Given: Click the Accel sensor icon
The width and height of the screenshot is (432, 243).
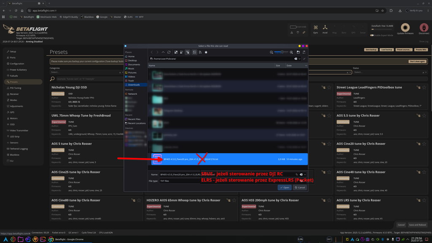Looking at the screenshot, I should (x=325, y=27).
